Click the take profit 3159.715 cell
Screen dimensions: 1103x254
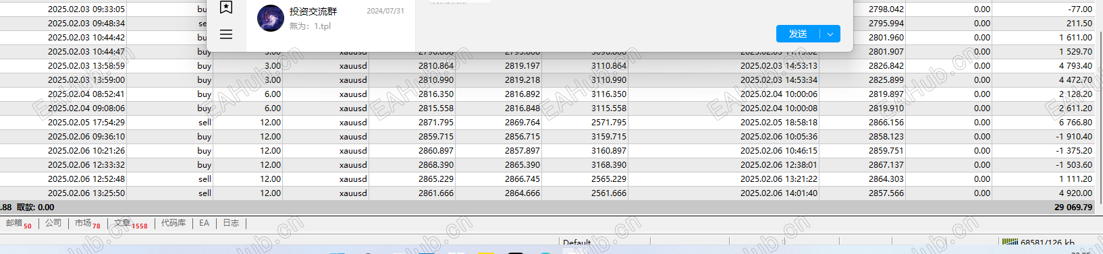click(609, 136)
